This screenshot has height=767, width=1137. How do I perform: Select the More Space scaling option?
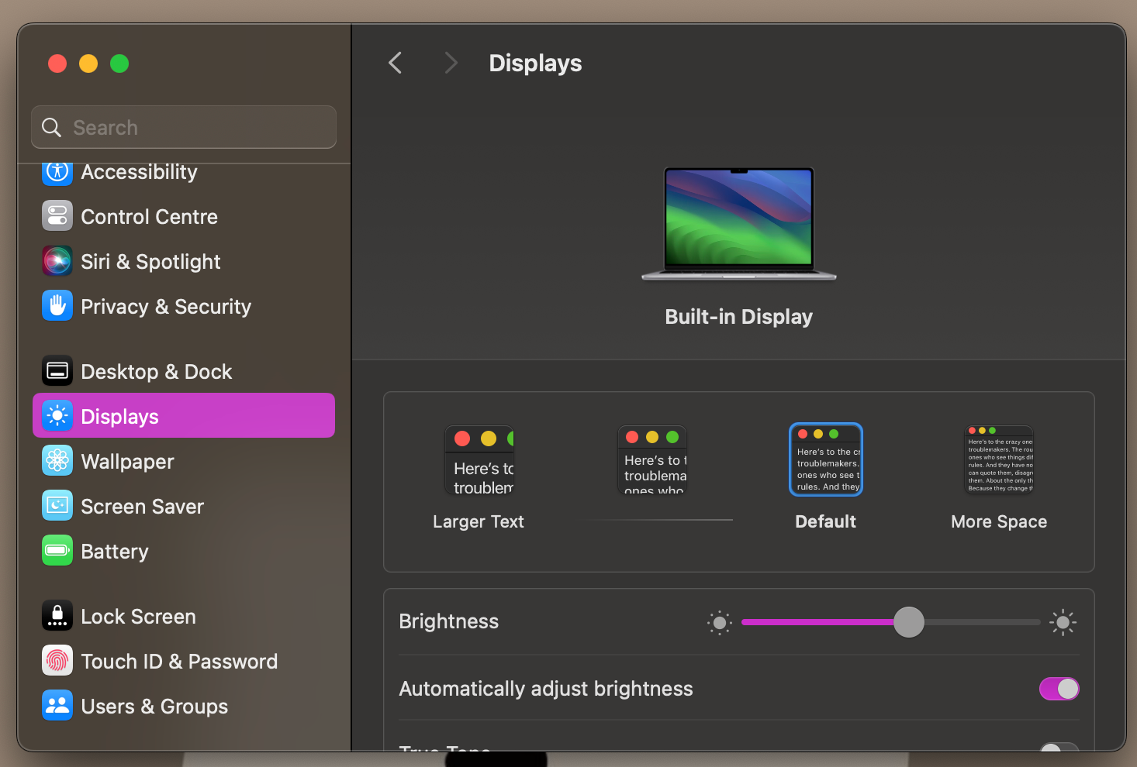point(998,459)
